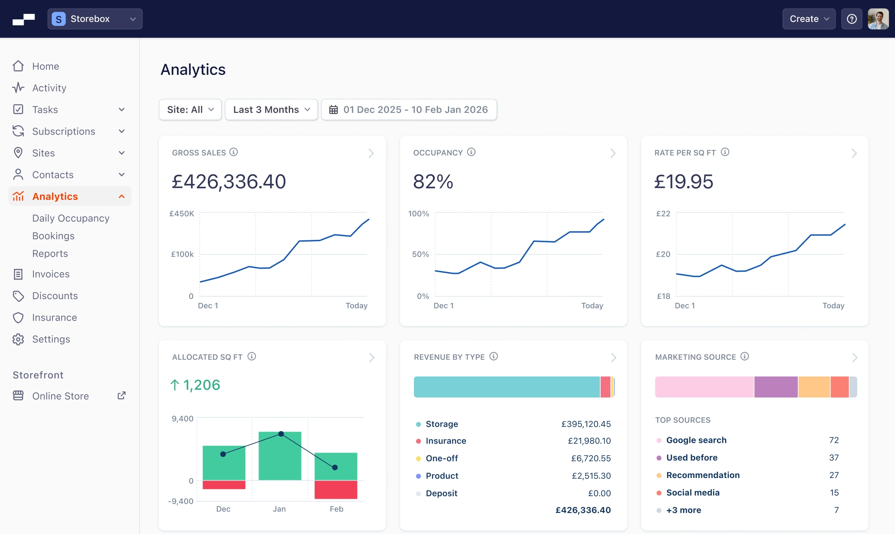Click the Online Store storefront icon
The width and height of the screenshot is (895, 534).
18,396
